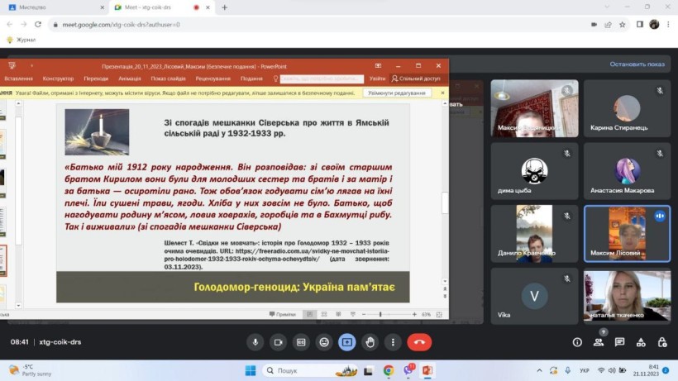
Task: Select Анастасия Макарова participant tile
Action: tap(627, 171)
